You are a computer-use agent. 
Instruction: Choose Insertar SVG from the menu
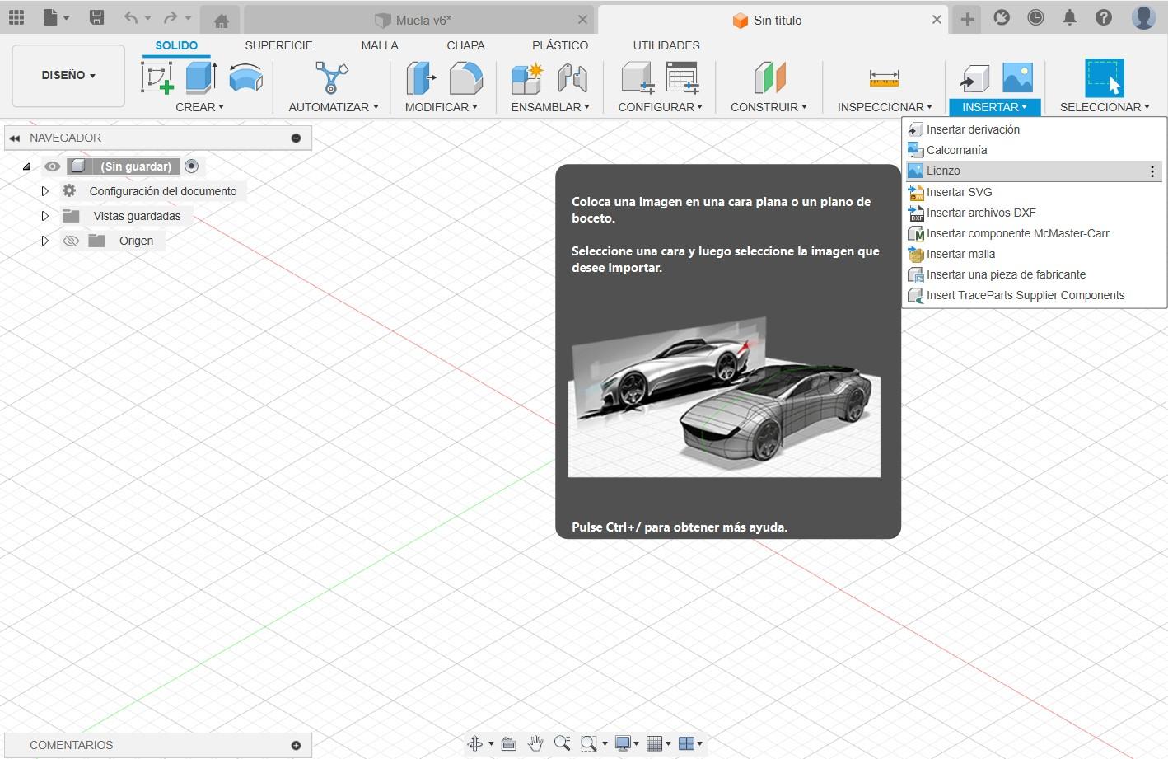[x=959, y=192]
